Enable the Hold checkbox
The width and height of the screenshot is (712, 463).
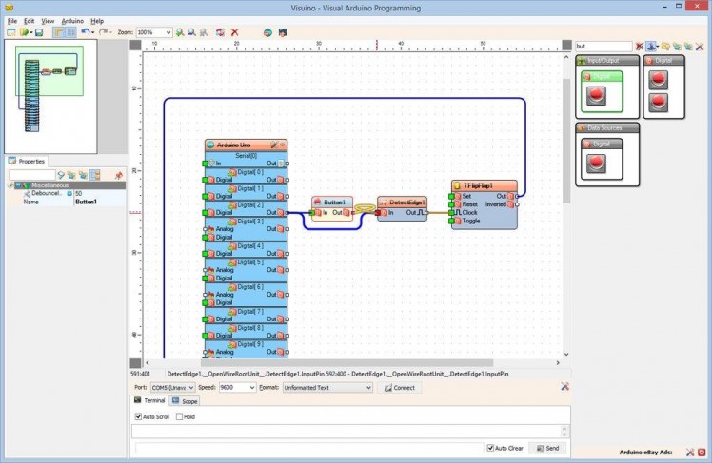coord(180,416)
